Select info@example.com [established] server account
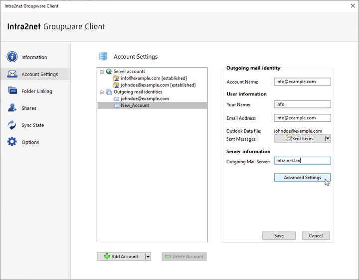Viewport: 359px width, 280px height. (154, 78)
